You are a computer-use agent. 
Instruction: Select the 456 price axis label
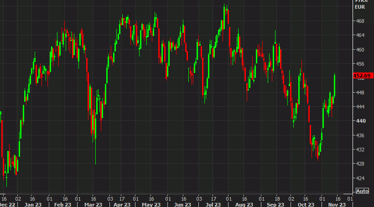359,64
